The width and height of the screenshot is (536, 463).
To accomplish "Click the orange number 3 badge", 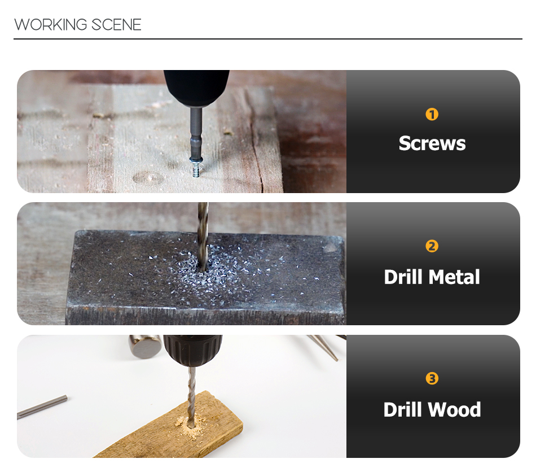I will [432, 378].
